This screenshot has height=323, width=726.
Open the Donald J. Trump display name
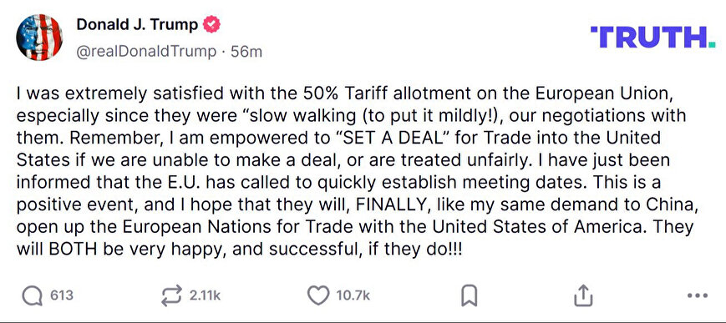(x=137, y=24)
